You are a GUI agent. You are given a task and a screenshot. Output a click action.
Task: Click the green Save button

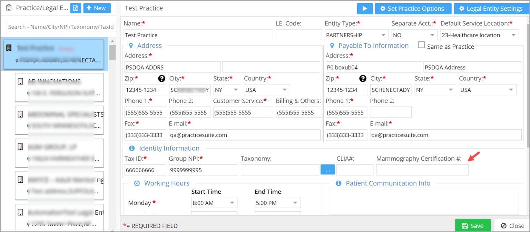click(x=472, y=225)
